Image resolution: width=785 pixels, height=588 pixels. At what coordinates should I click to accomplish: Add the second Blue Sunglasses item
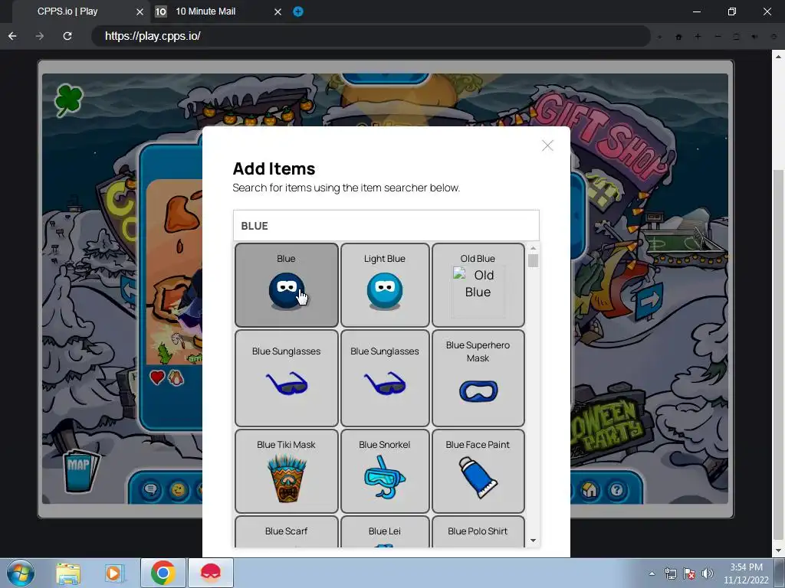[x=385, y=377]
